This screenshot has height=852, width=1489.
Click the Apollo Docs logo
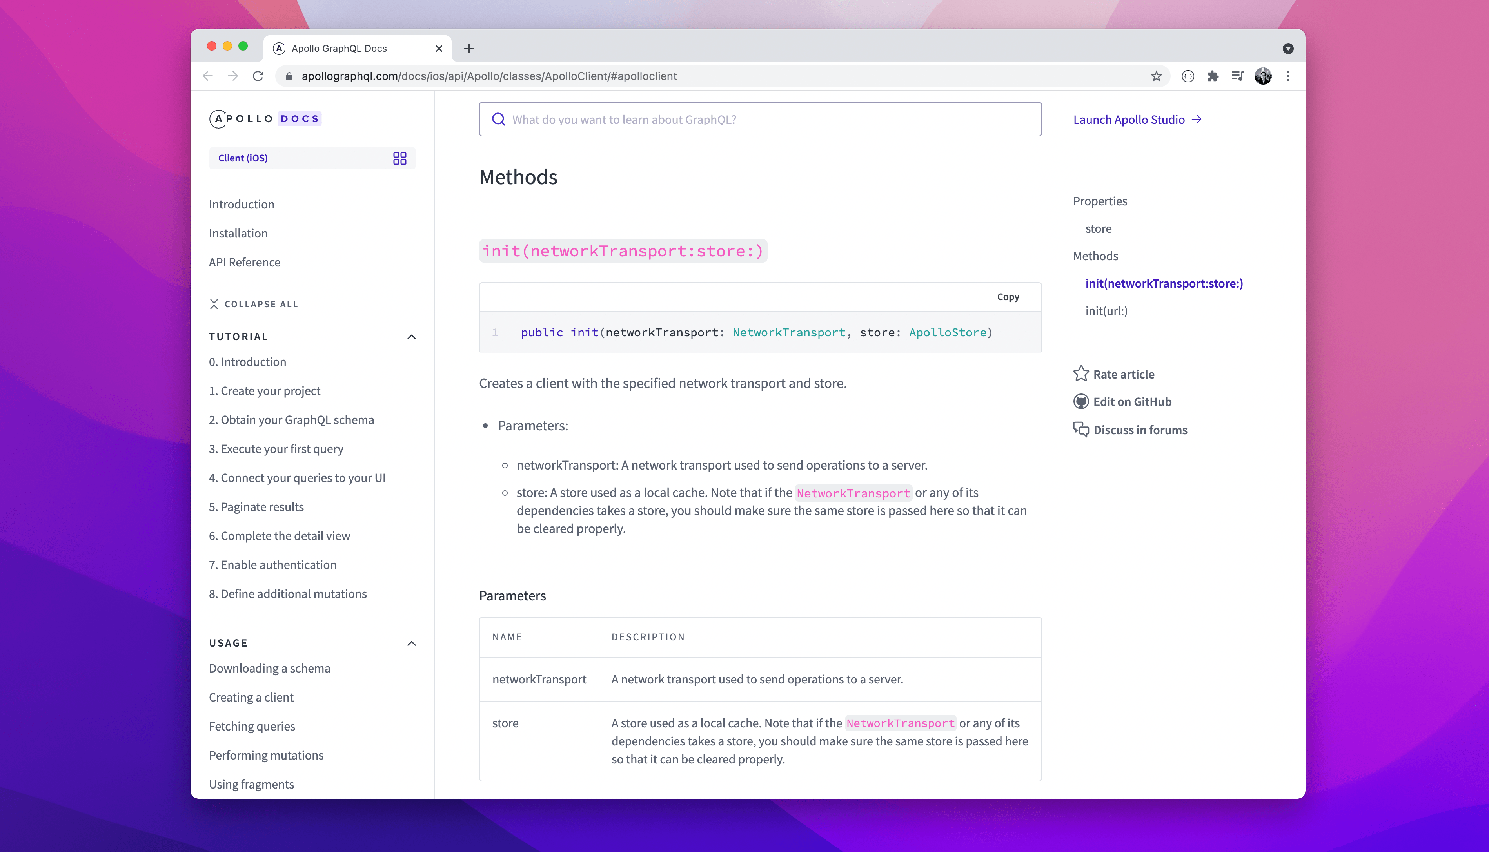265,119
